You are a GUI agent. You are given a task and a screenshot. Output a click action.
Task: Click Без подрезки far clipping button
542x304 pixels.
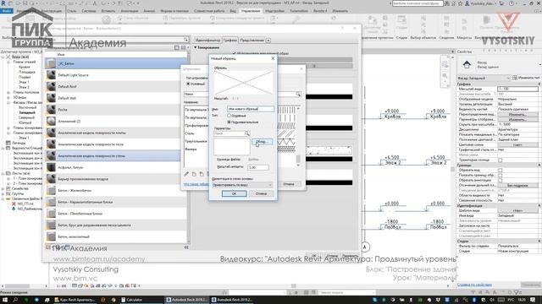tap(517, 186)
